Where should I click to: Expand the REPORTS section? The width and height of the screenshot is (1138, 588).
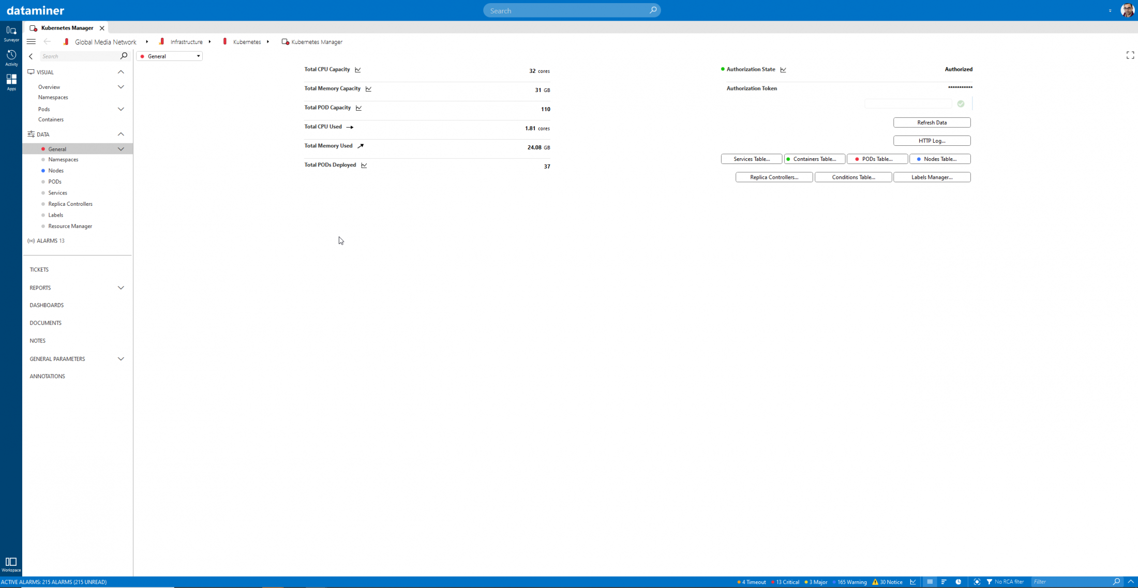121,288
